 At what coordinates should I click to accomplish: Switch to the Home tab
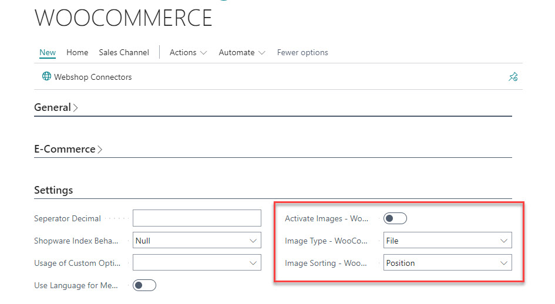77,52
